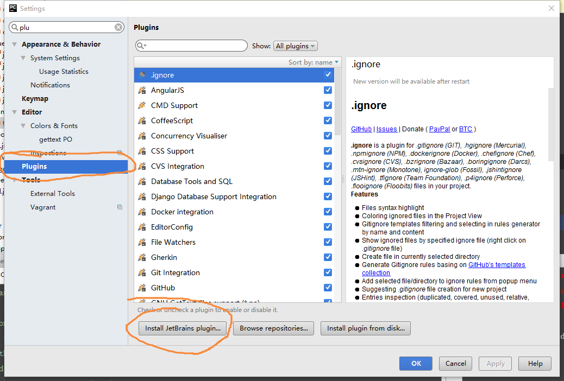Viewport: 564px width, 381px height.
Task: Click the Git Integration plugin icon
Action: pos(142,272)
